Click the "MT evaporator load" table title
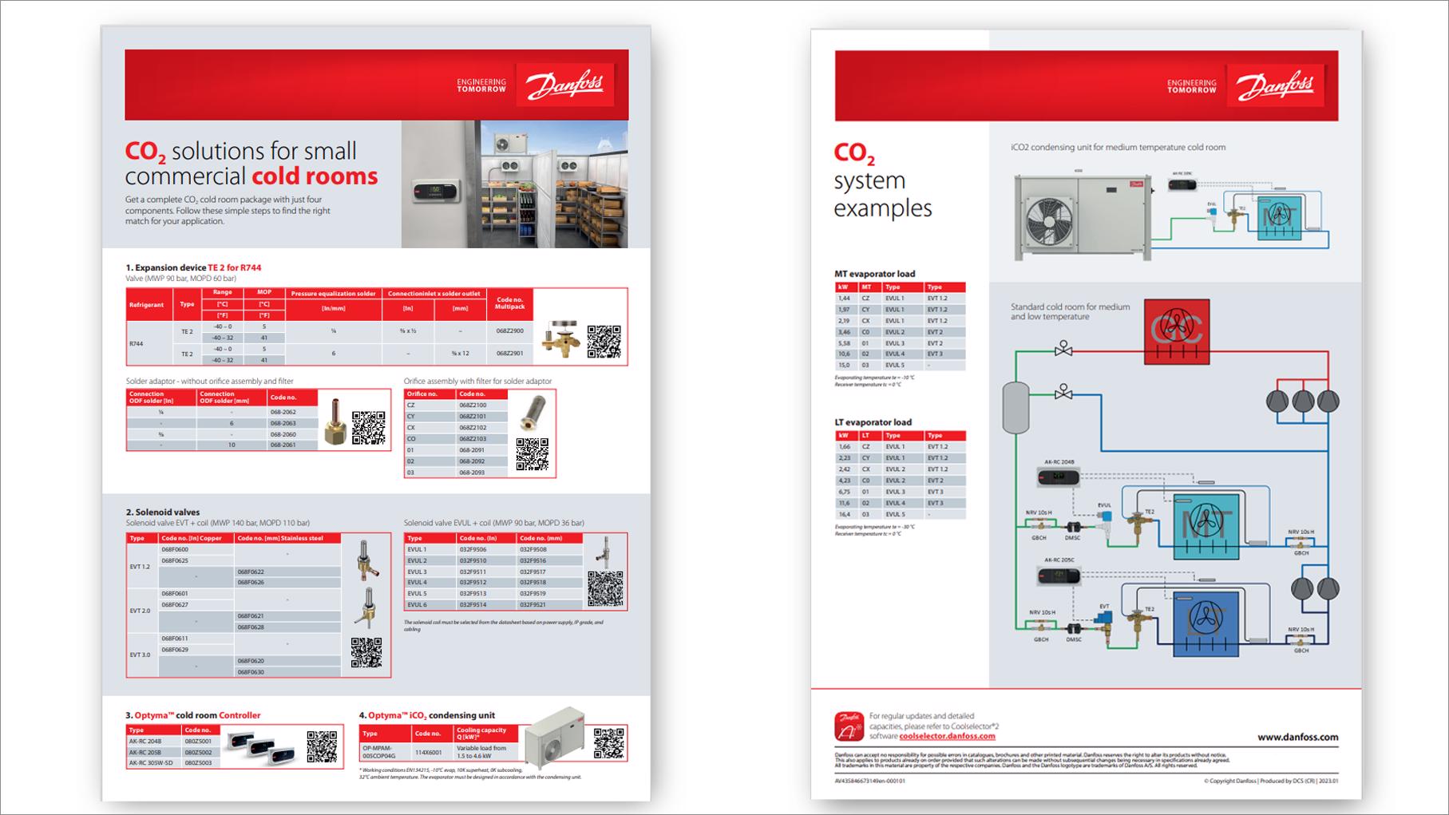This screenshot has width=1449, height=815. 875,274
